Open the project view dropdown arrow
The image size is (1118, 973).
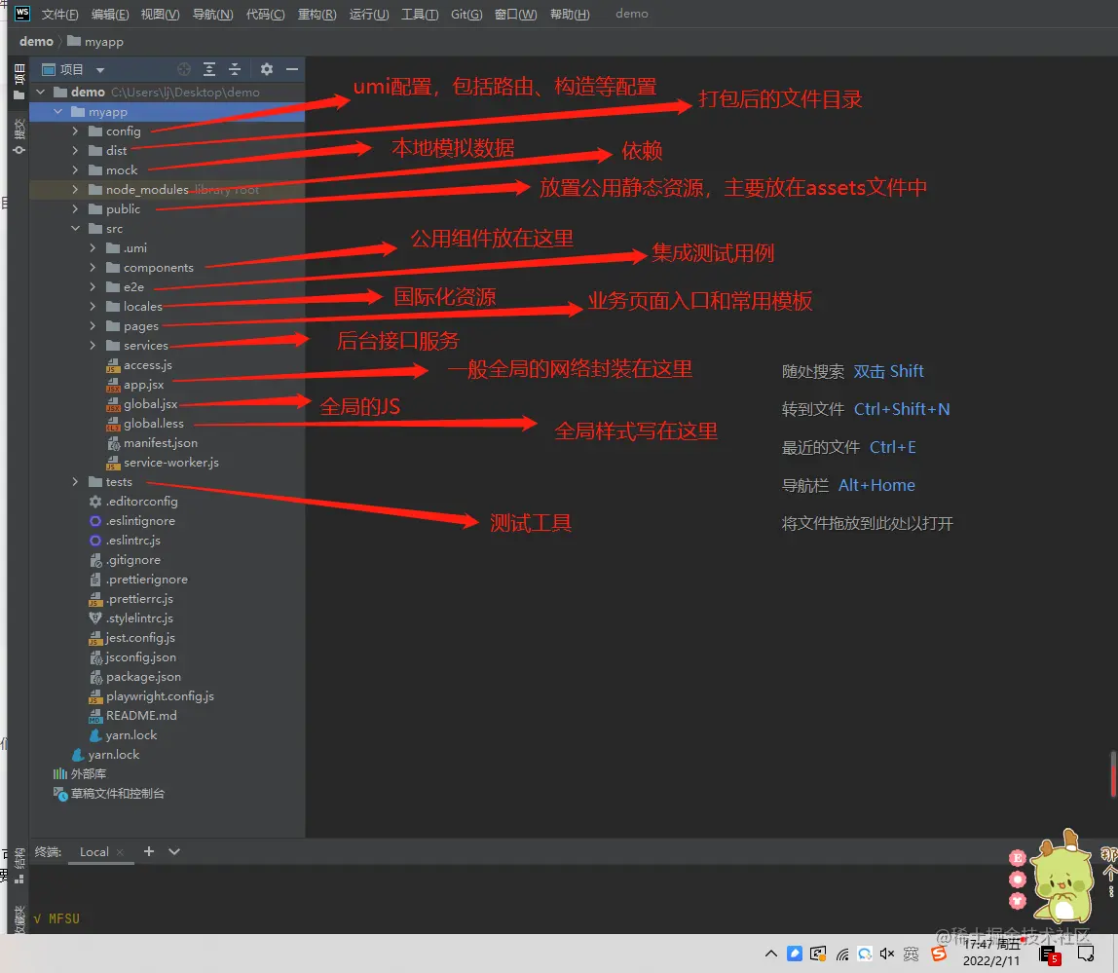click(x=99, y=70)
